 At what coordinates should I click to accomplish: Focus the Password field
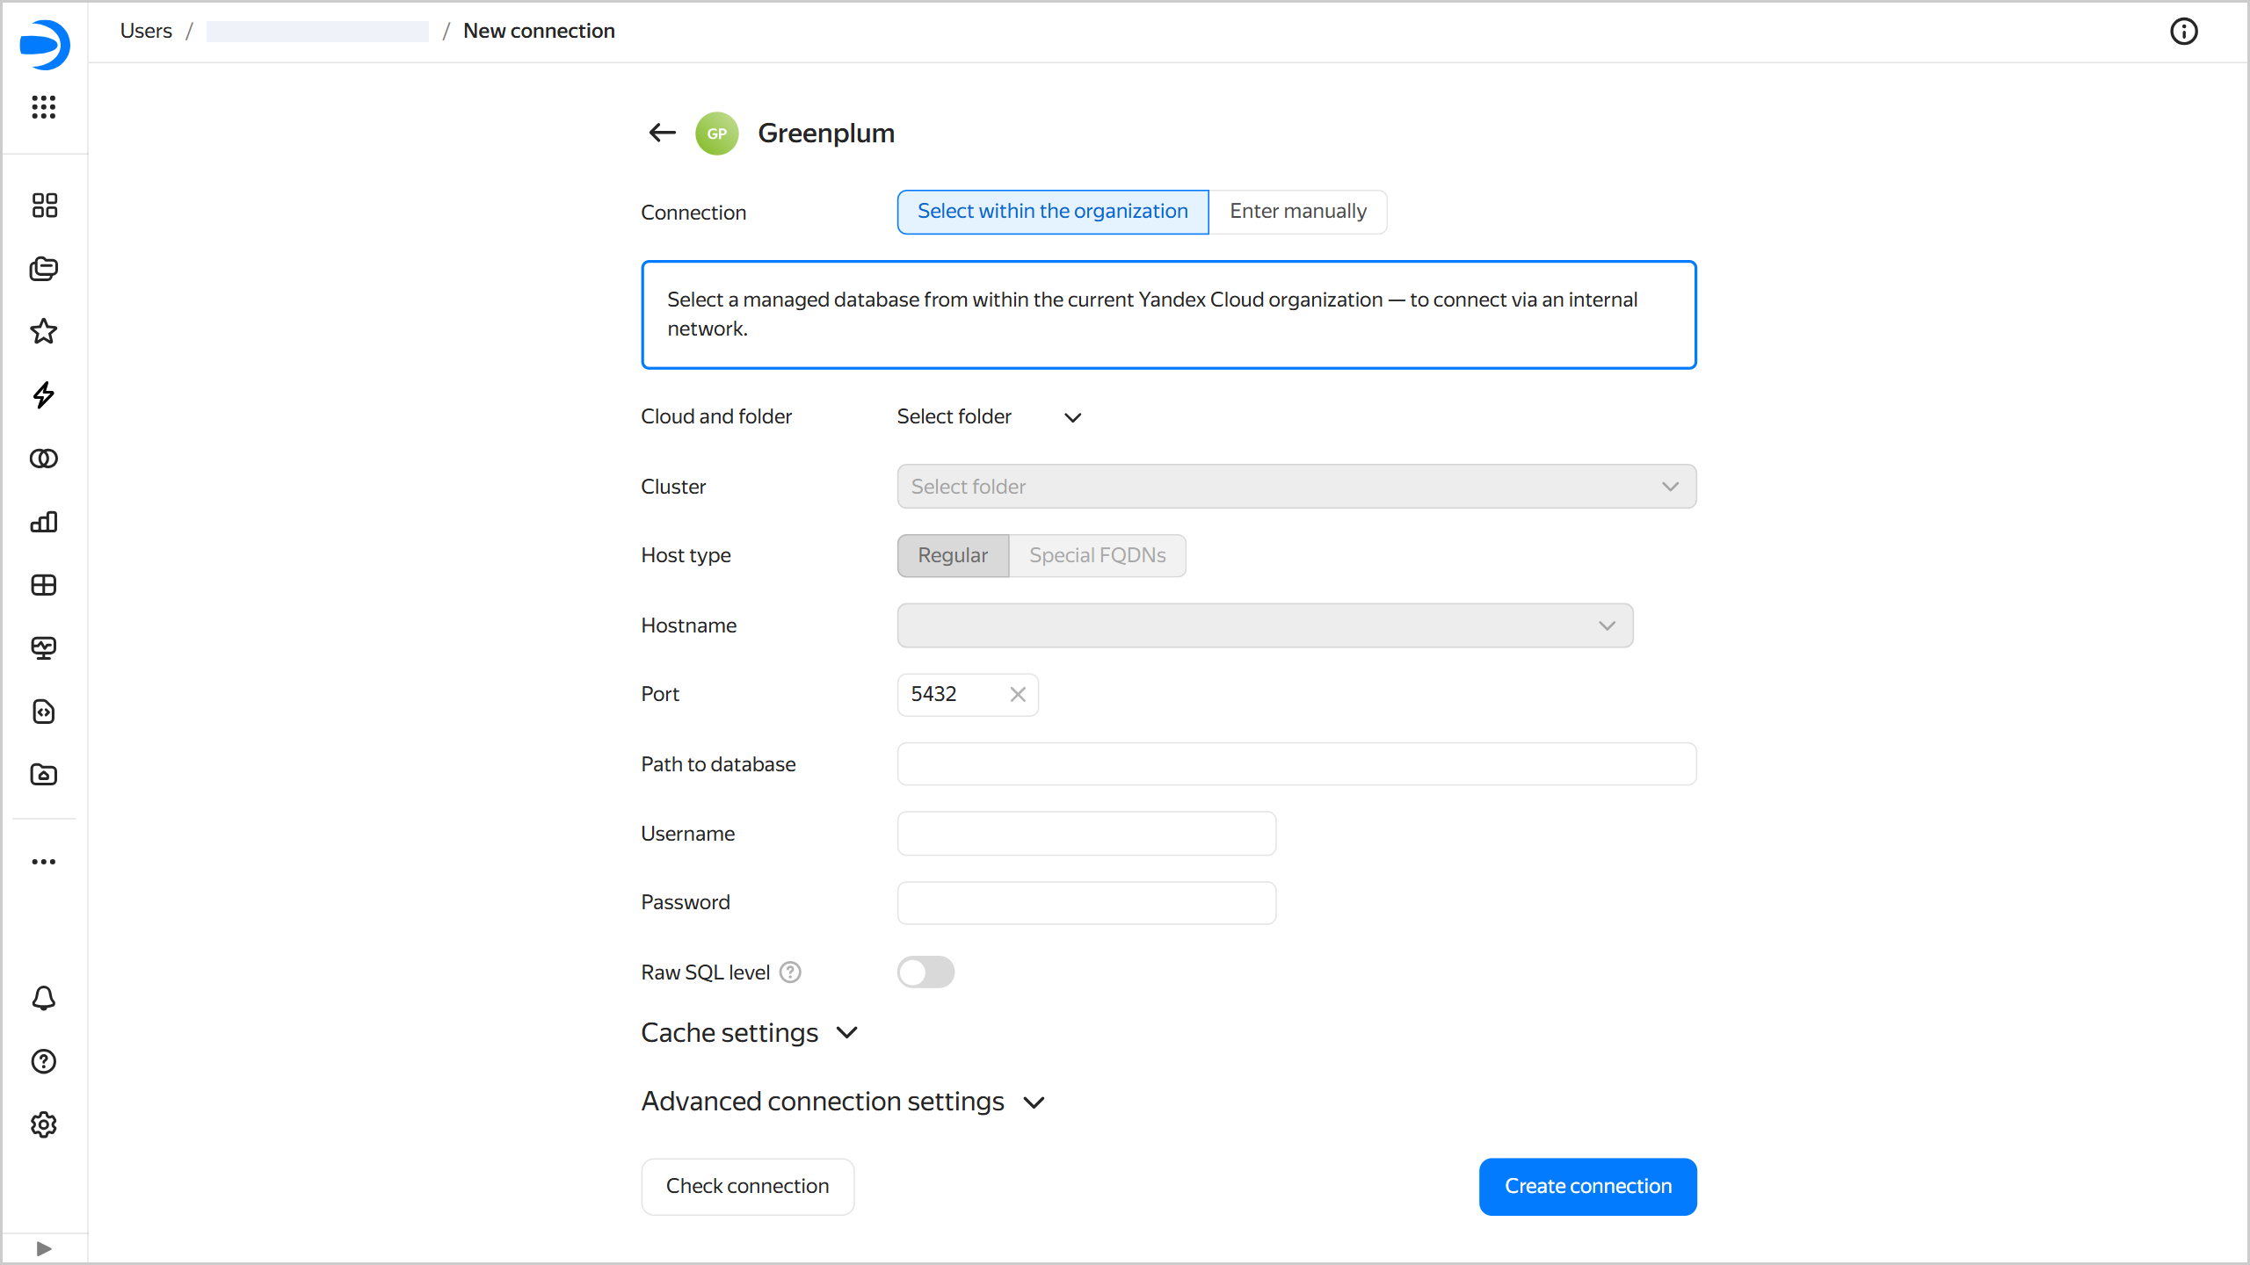[1086, 903]
